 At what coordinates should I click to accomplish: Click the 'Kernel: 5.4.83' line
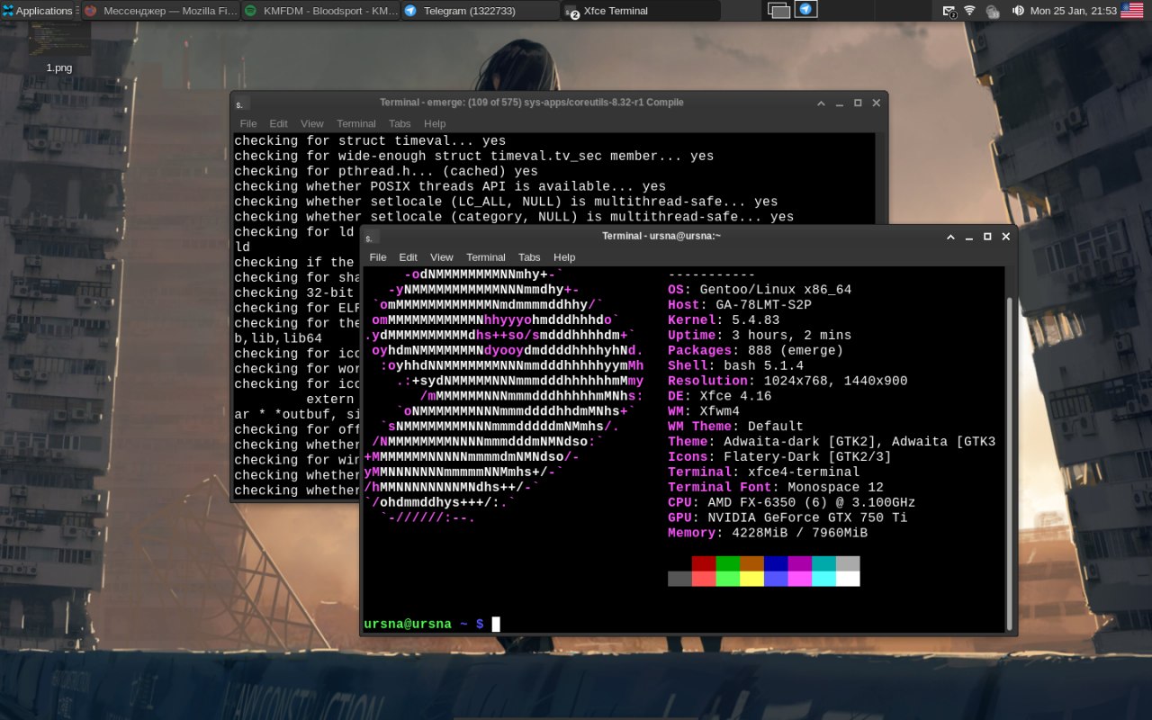point(724,319)
